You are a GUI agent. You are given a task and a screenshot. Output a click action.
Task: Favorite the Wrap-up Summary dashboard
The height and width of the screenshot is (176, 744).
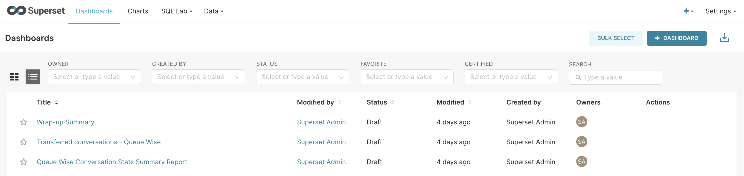coord(24,122)
